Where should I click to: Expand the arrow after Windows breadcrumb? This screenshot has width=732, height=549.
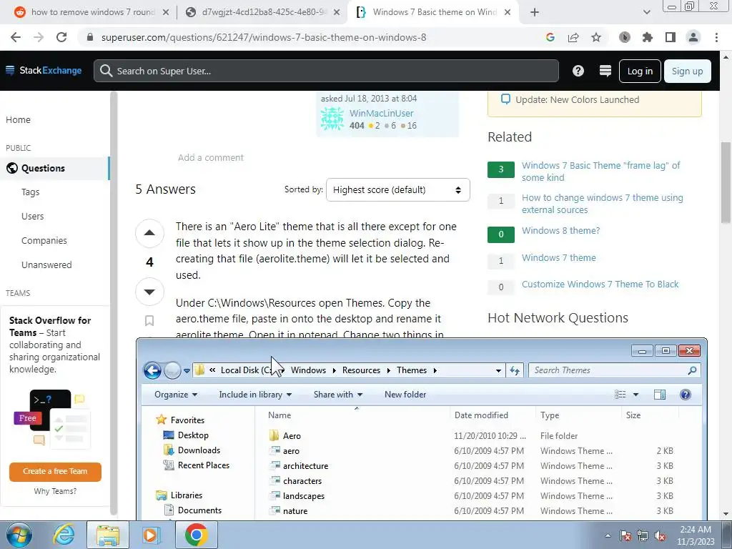click(335, 371)
